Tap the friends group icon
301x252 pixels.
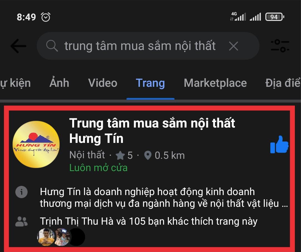coord(21,222)
